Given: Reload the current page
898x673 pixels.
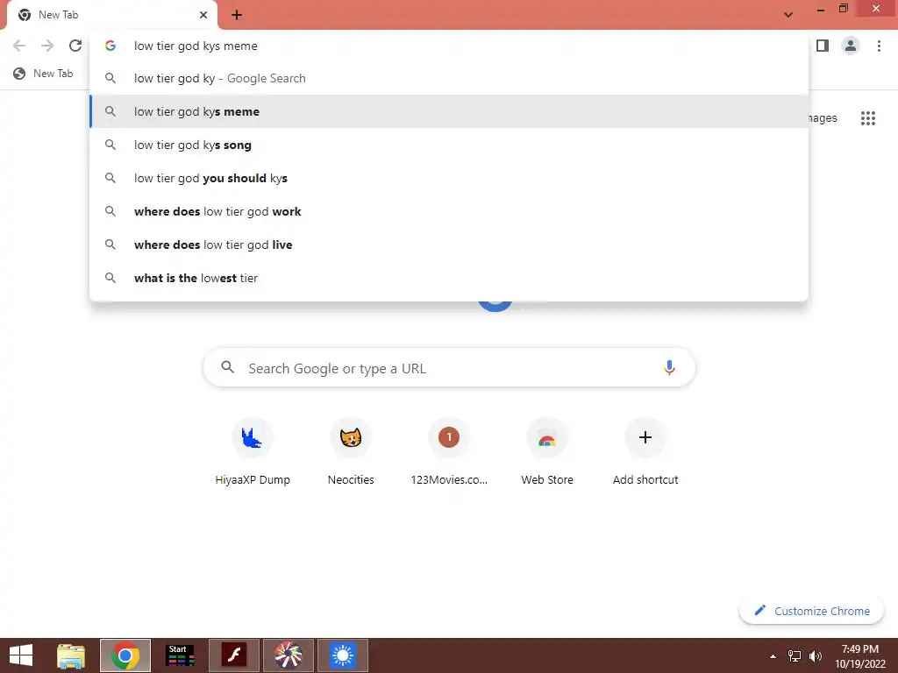Looking at the screenshot, I should [75, 46].
